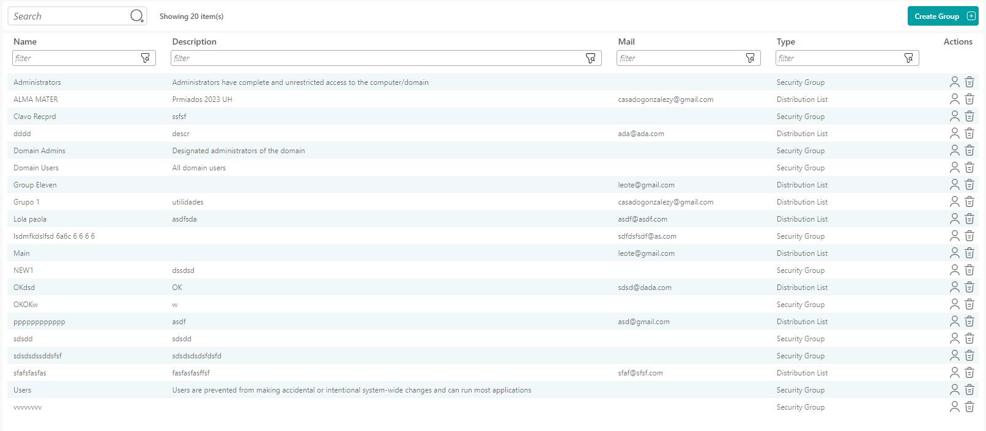Open members icon for vvvvvvvv group
The width and height of the screenshot is (986, 431).
tap(955, 407)
